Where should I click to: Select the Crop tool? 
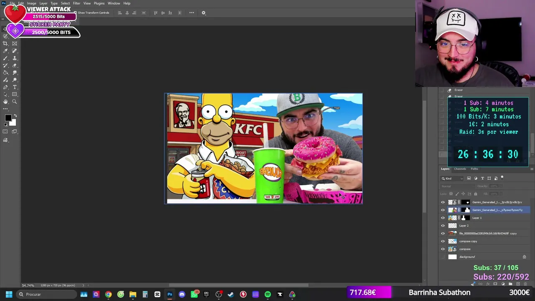pos(5,43)
